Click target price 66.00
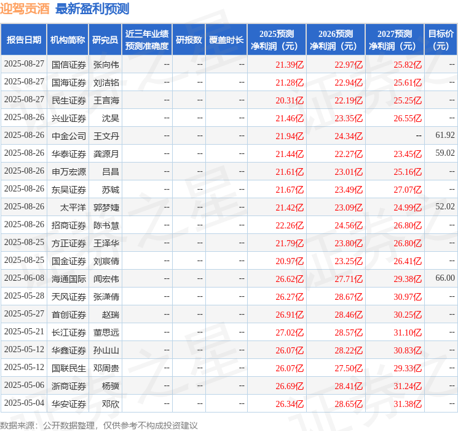Image resolution: width=458 pixels, height=431 pixels. pos(445,278)
